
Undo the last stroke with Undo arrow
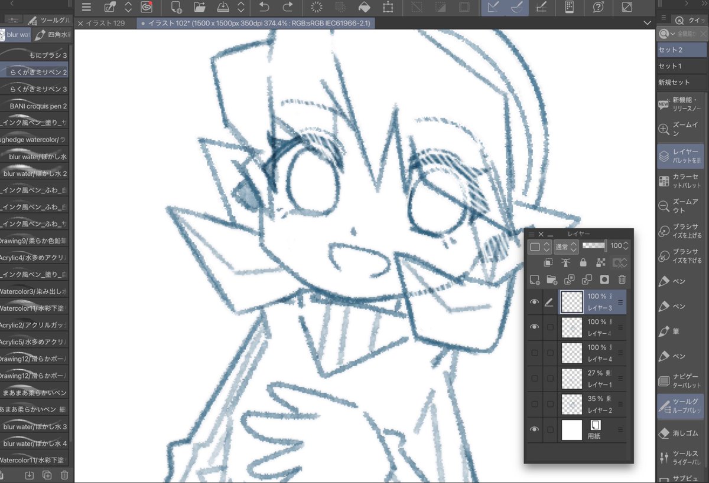[x=265, y=7]
